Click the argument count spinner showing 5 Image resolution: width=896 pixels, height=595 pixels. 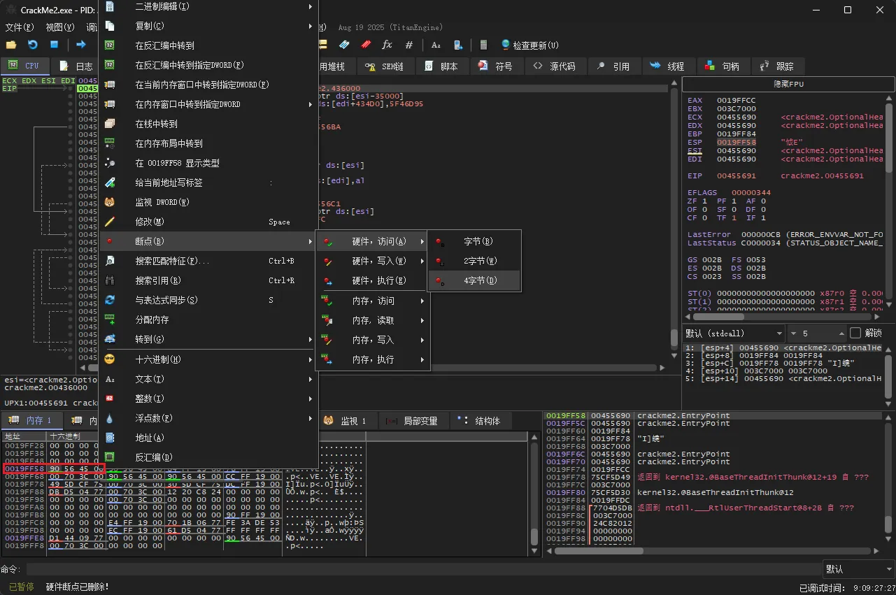click(x=816, y=333)
